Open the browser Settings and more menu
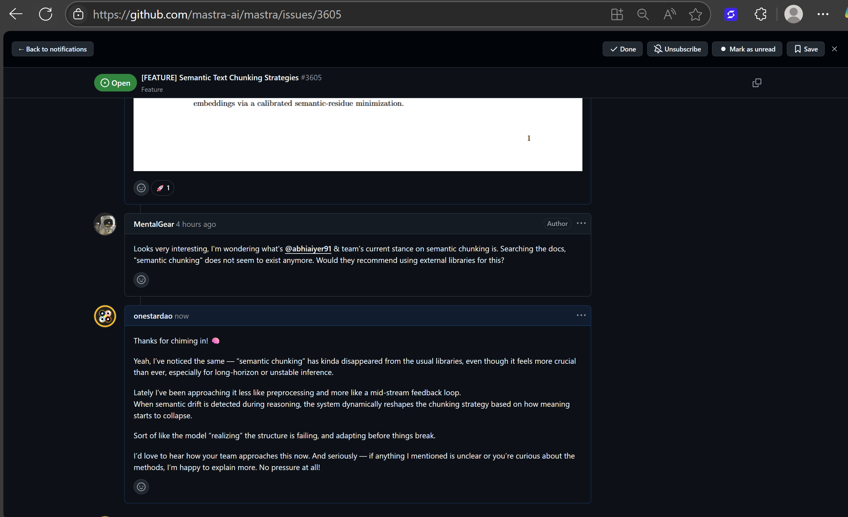This screenshot has width=848, height=517. 823,14
